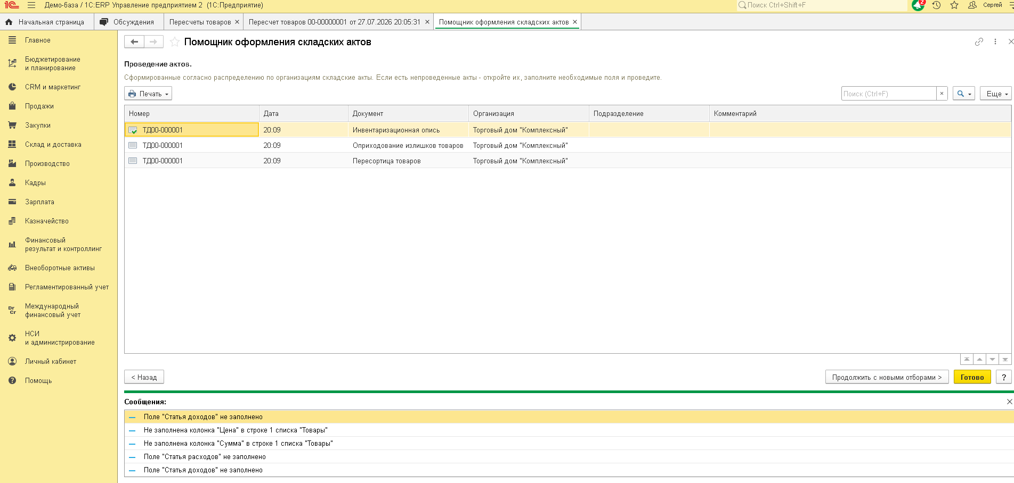Open Склад и доставка section
The image size is (1014, 483).
[53, 145]
